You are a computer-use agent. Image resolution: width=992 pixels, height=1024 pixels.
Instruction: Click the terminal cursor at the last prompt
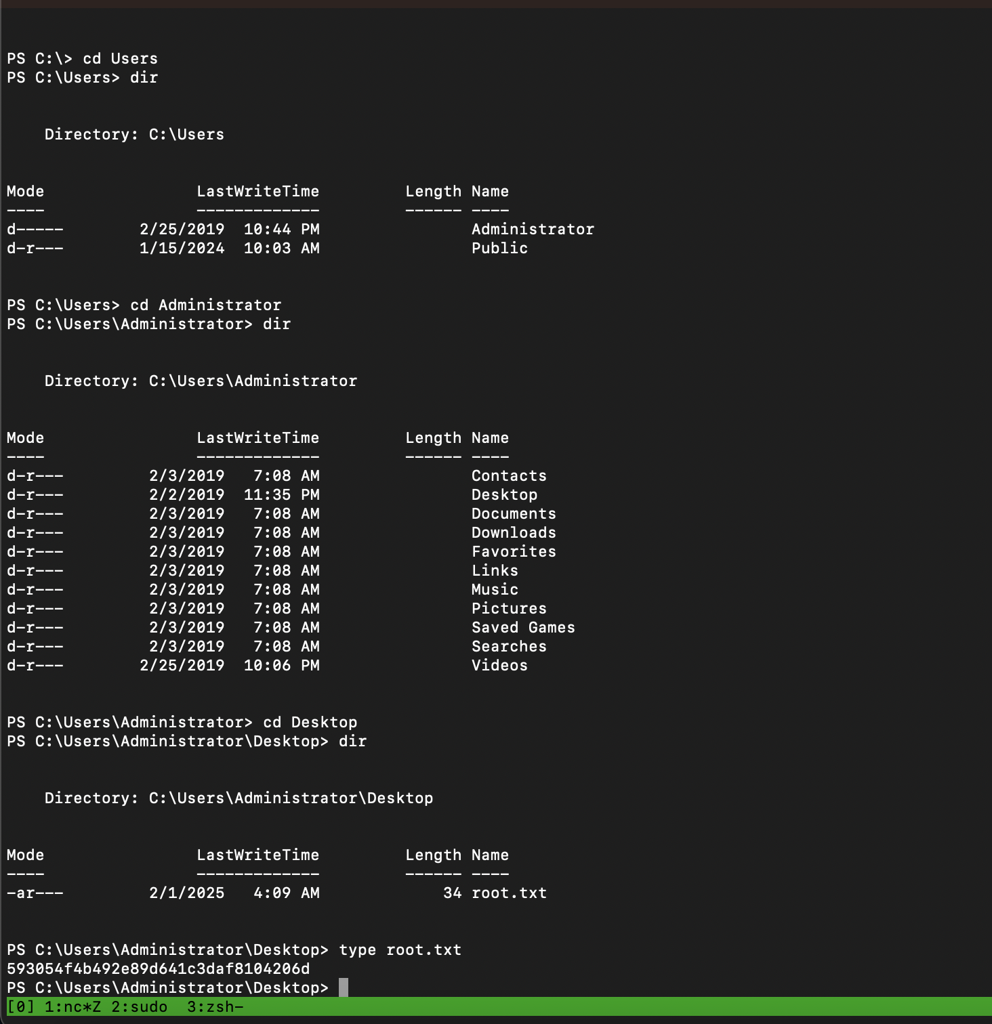pos(344,987)
